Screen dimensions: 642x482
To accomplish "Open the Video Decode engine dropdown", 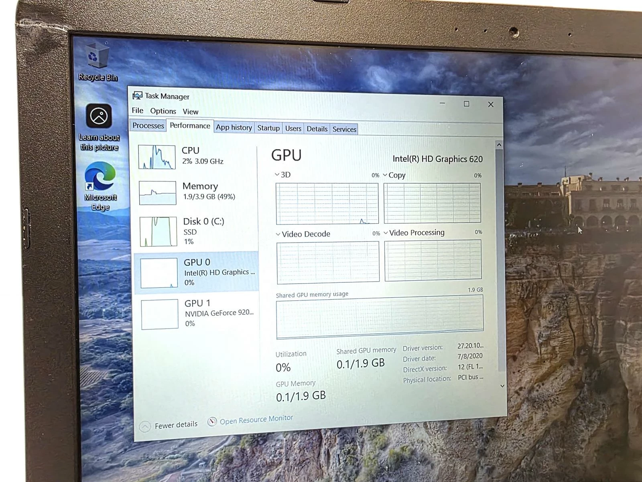I will (x=278, y=234).
